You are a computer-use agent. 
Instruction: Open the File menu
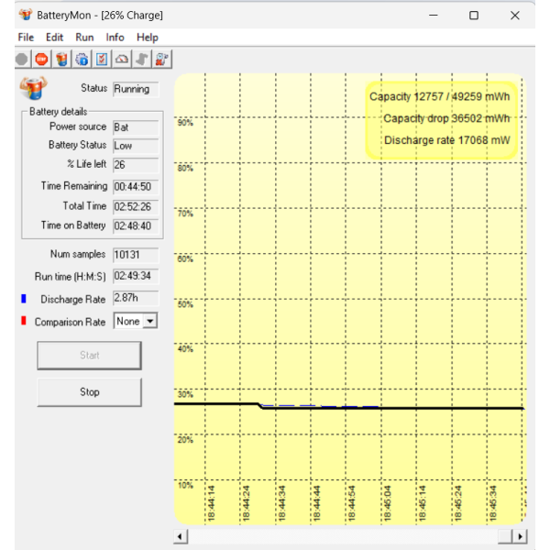click(26, 38)
